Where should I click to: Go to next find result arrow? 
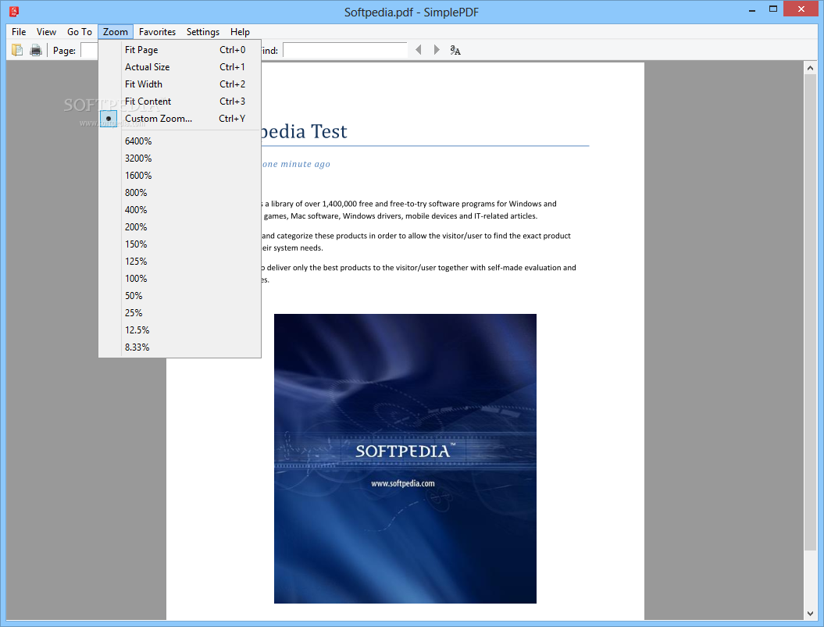click(x=436, y=50)
